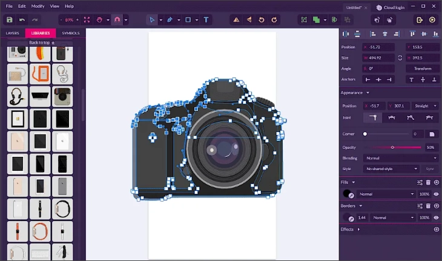
Task: Click the Align left edges icon
Action: click(372, 34)
